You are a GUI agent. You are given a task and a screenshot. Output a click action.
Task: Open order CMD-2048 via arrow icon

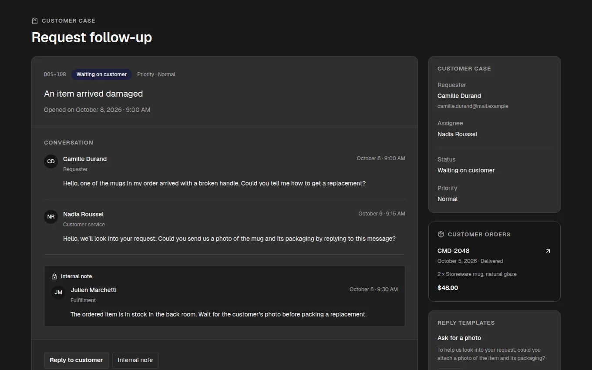548,251
